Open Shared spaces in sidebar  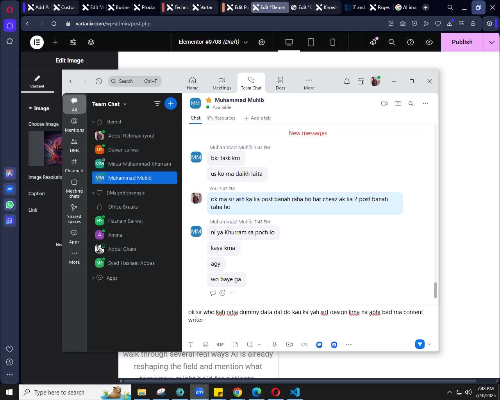[x=74, y=214]
